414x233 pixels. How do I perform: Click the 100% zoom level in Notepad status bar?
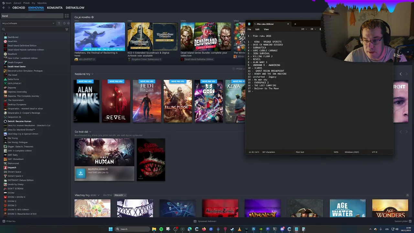point(336,152)
